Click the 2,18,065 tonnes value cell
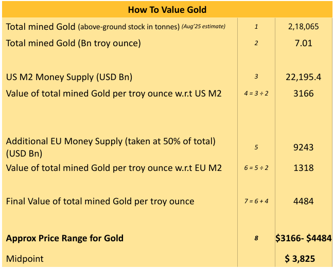This screenshot has height=269, width=333. (303, 27)
